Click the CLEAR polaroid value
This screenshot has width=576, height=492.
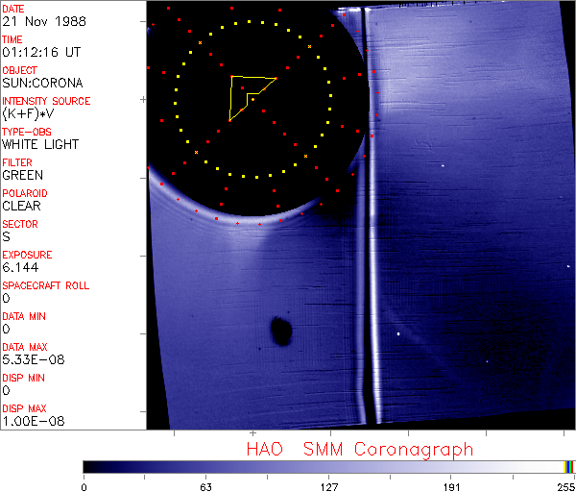22,206
